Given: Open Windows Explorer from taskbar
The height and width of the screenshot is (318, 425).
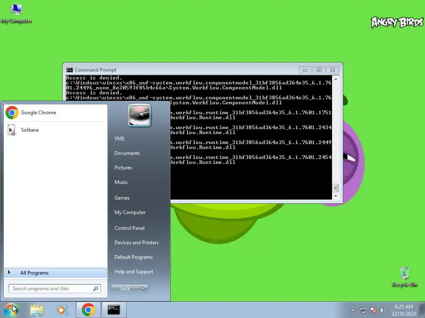Looking at the screenshot, I should click(x=37, y=310).
